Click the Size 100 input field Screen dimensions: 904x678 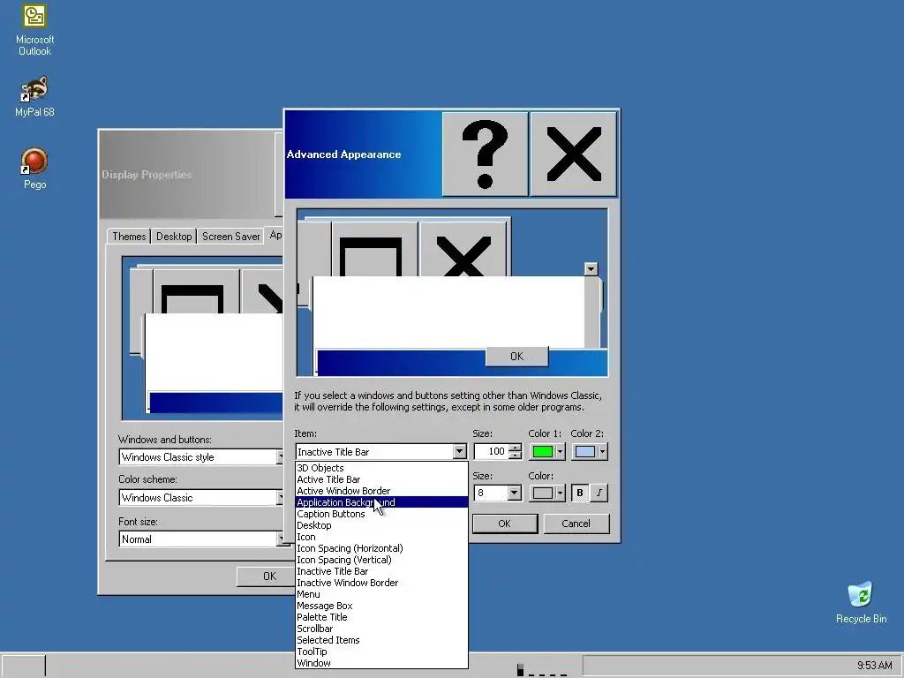pyautogui.click(x=491, y=451)
